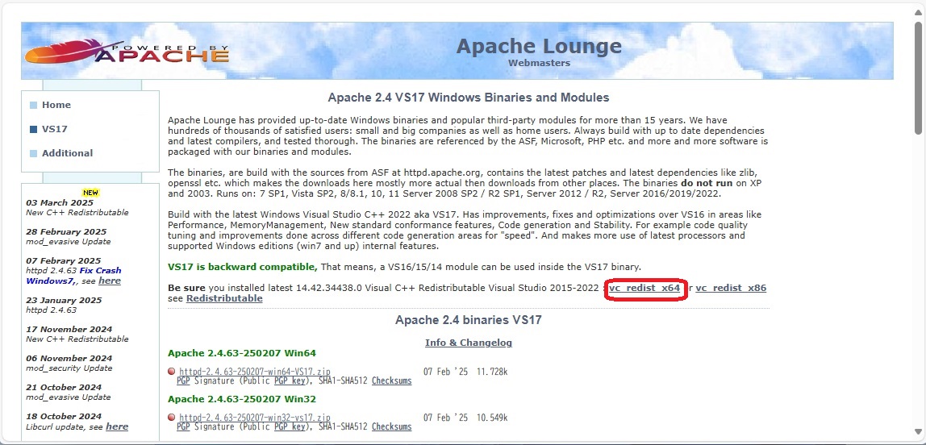Click the yellow NEW badge in news sidebar
This screenshot has width=926, height=445.
coord(90,193)
